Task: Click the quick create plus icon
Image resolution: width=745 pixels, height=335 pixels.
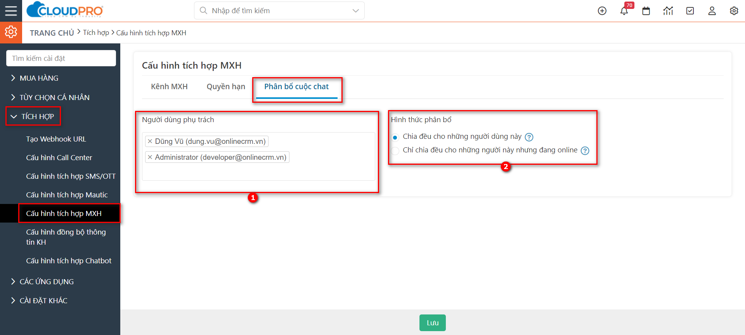Action: point(602,11)
